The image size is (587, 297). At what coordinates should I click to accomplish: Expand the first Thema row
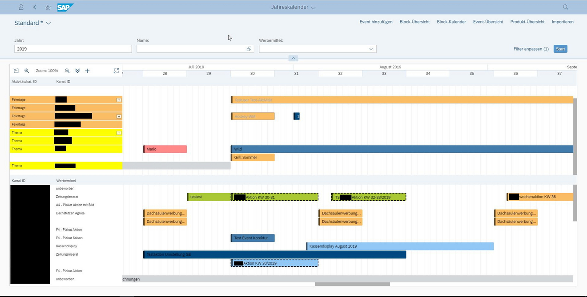(119, 133)
